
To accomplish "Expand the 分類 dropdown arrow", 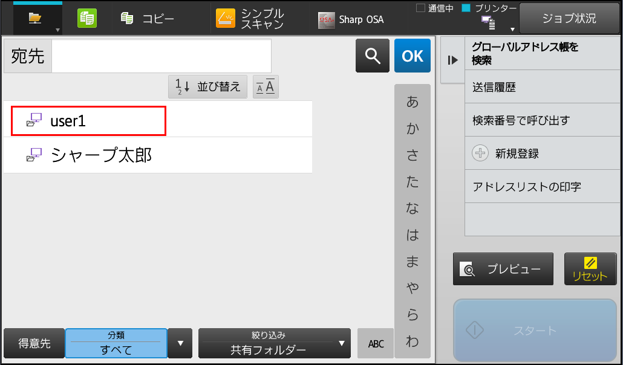I will [x=180, y=343].
